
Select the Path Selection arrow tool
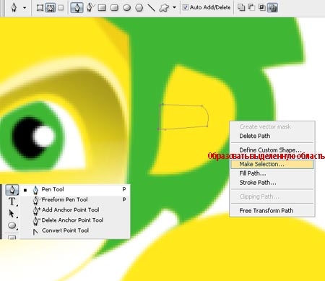click(12, 213)
